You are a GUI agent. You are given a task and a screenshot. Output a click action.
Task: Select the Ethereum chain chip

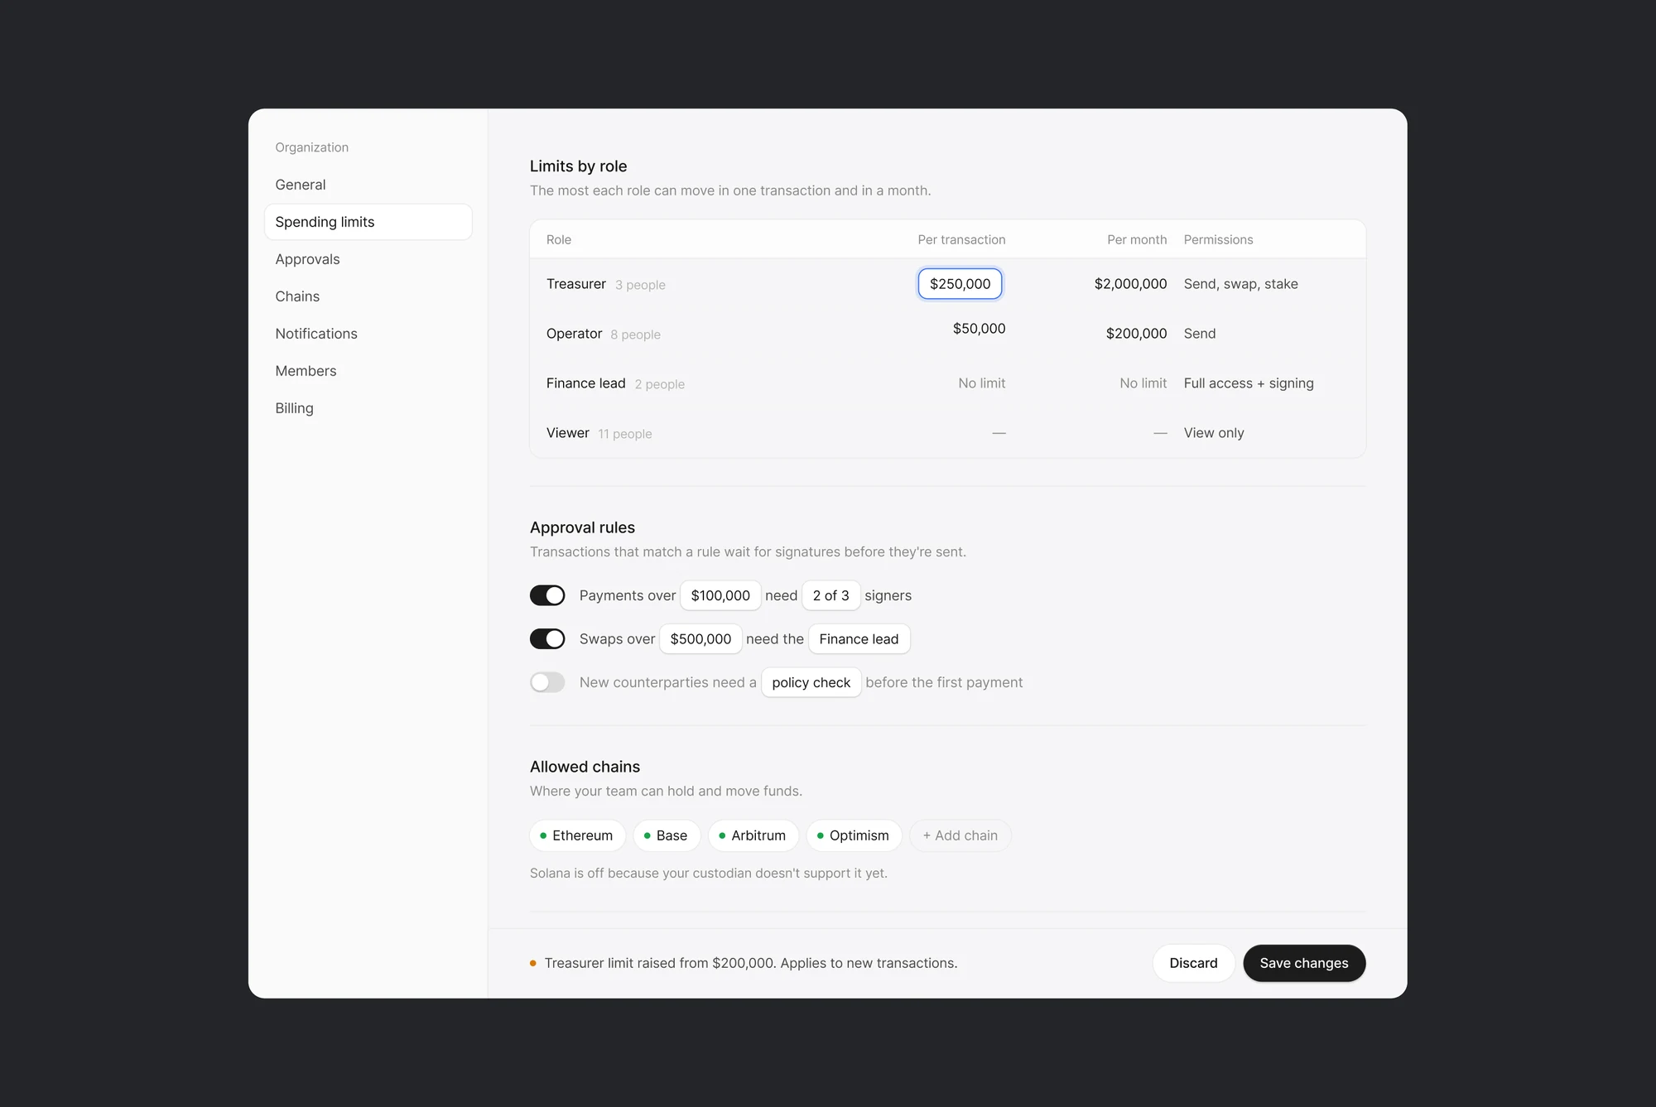pos(577,835)
